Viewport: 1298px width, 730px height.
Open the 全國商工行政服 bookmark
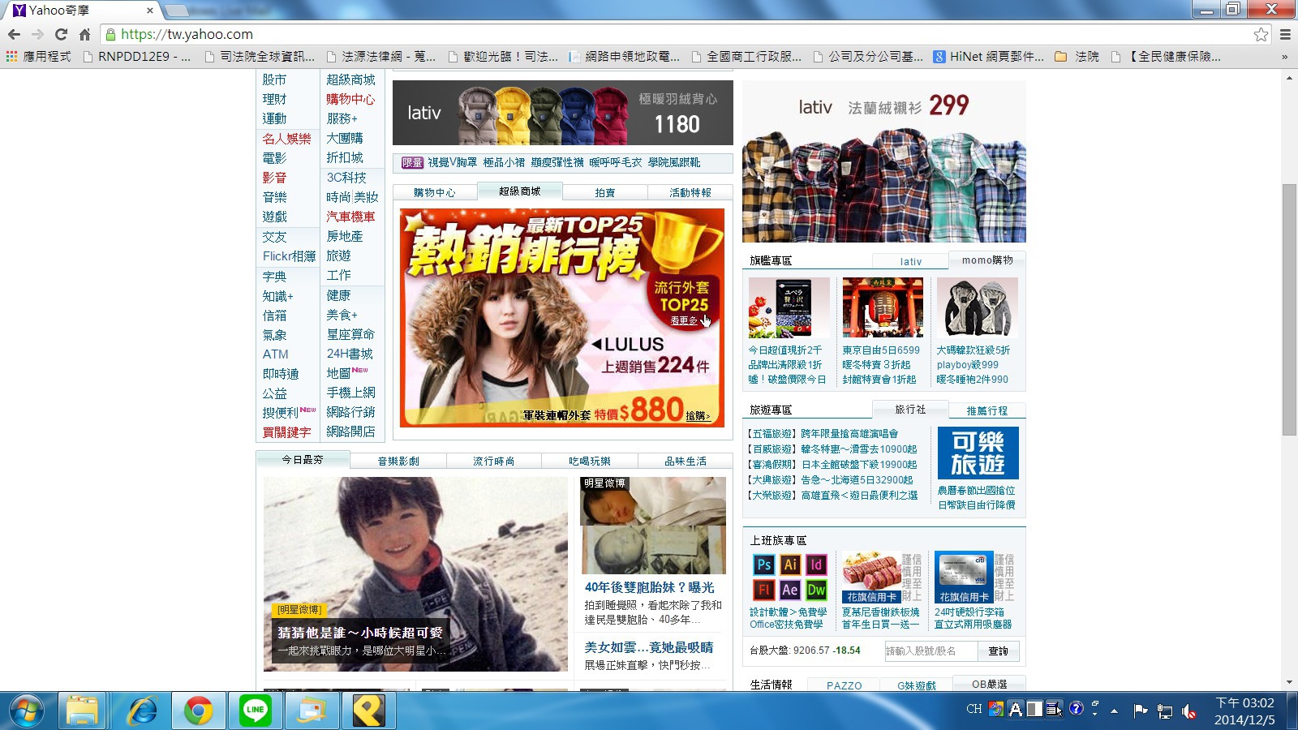746,57
